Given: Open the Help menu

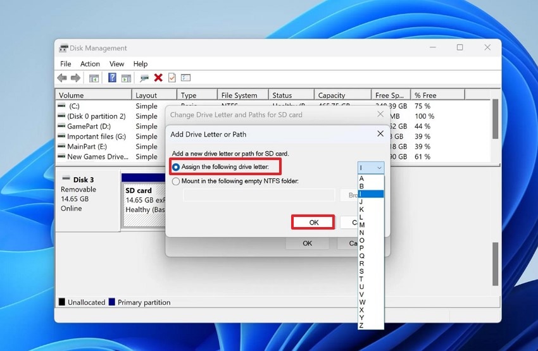Looking at the screenshot, I should coord(141,64).
